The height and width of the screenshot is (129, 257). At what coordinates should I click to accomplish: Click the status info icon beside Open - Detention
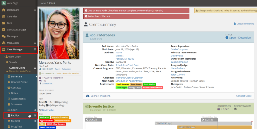[x=227, y=38]
